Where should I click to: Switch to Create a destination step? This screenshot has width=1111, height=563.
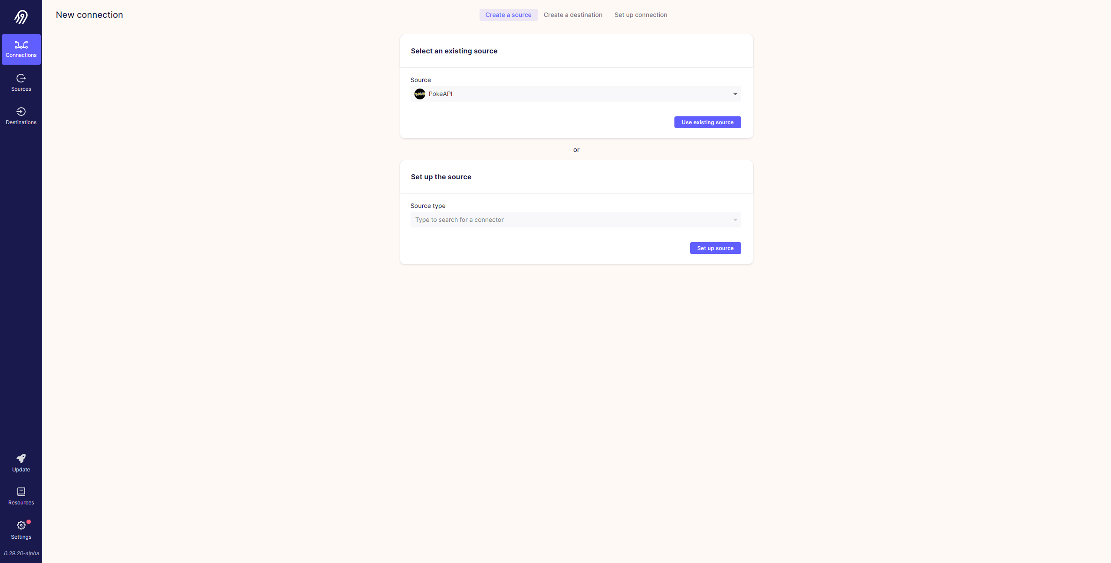click(573, 15)
